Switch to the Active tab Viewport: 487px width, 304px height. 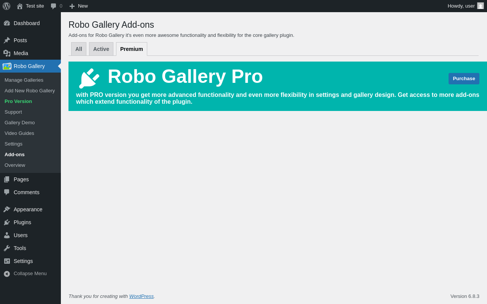click(101, 49)
